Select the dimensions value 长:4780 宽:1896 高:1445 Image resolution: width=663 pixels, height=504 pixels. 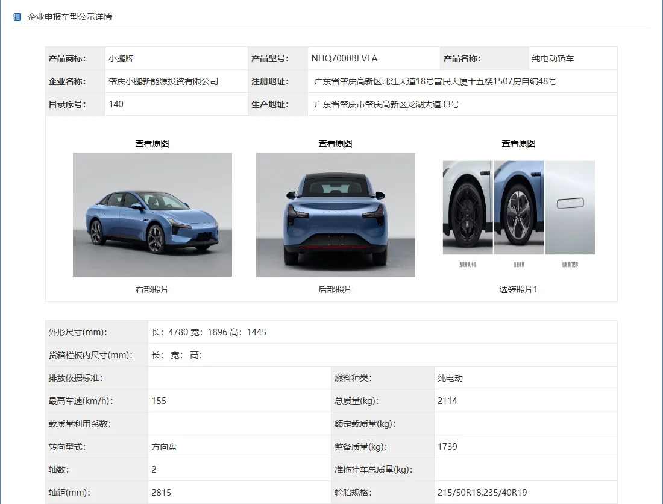(209, 332)
